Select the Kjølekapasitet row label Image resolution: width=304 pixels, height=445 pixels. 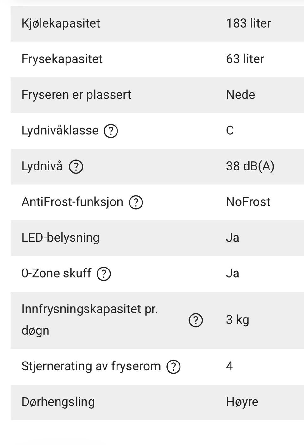61,23
